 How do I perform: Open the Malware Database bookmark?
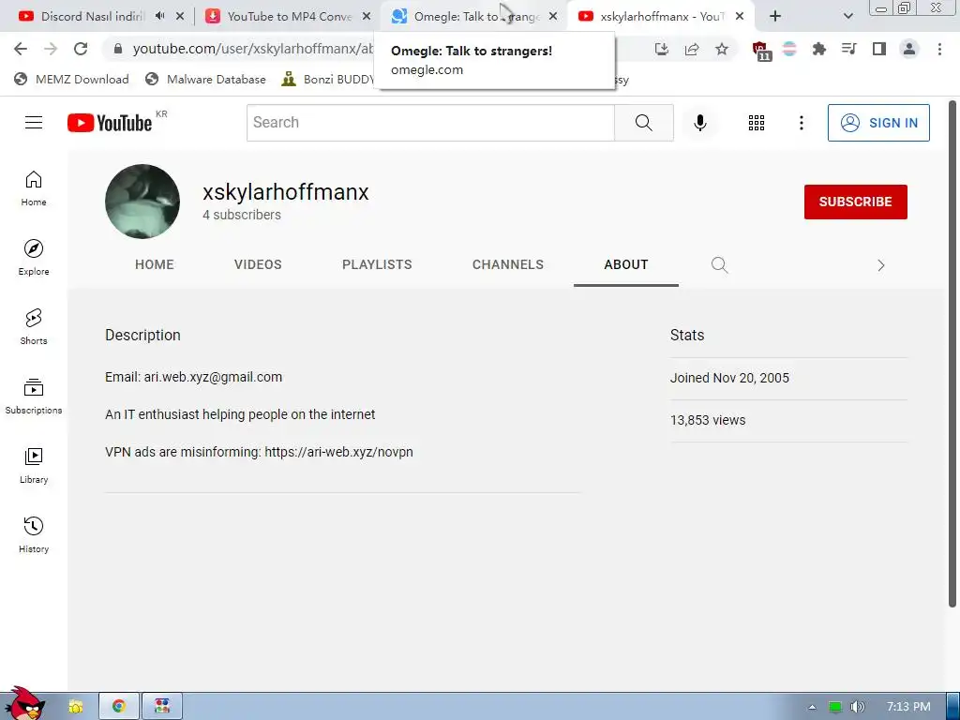[x=205, y=79]
